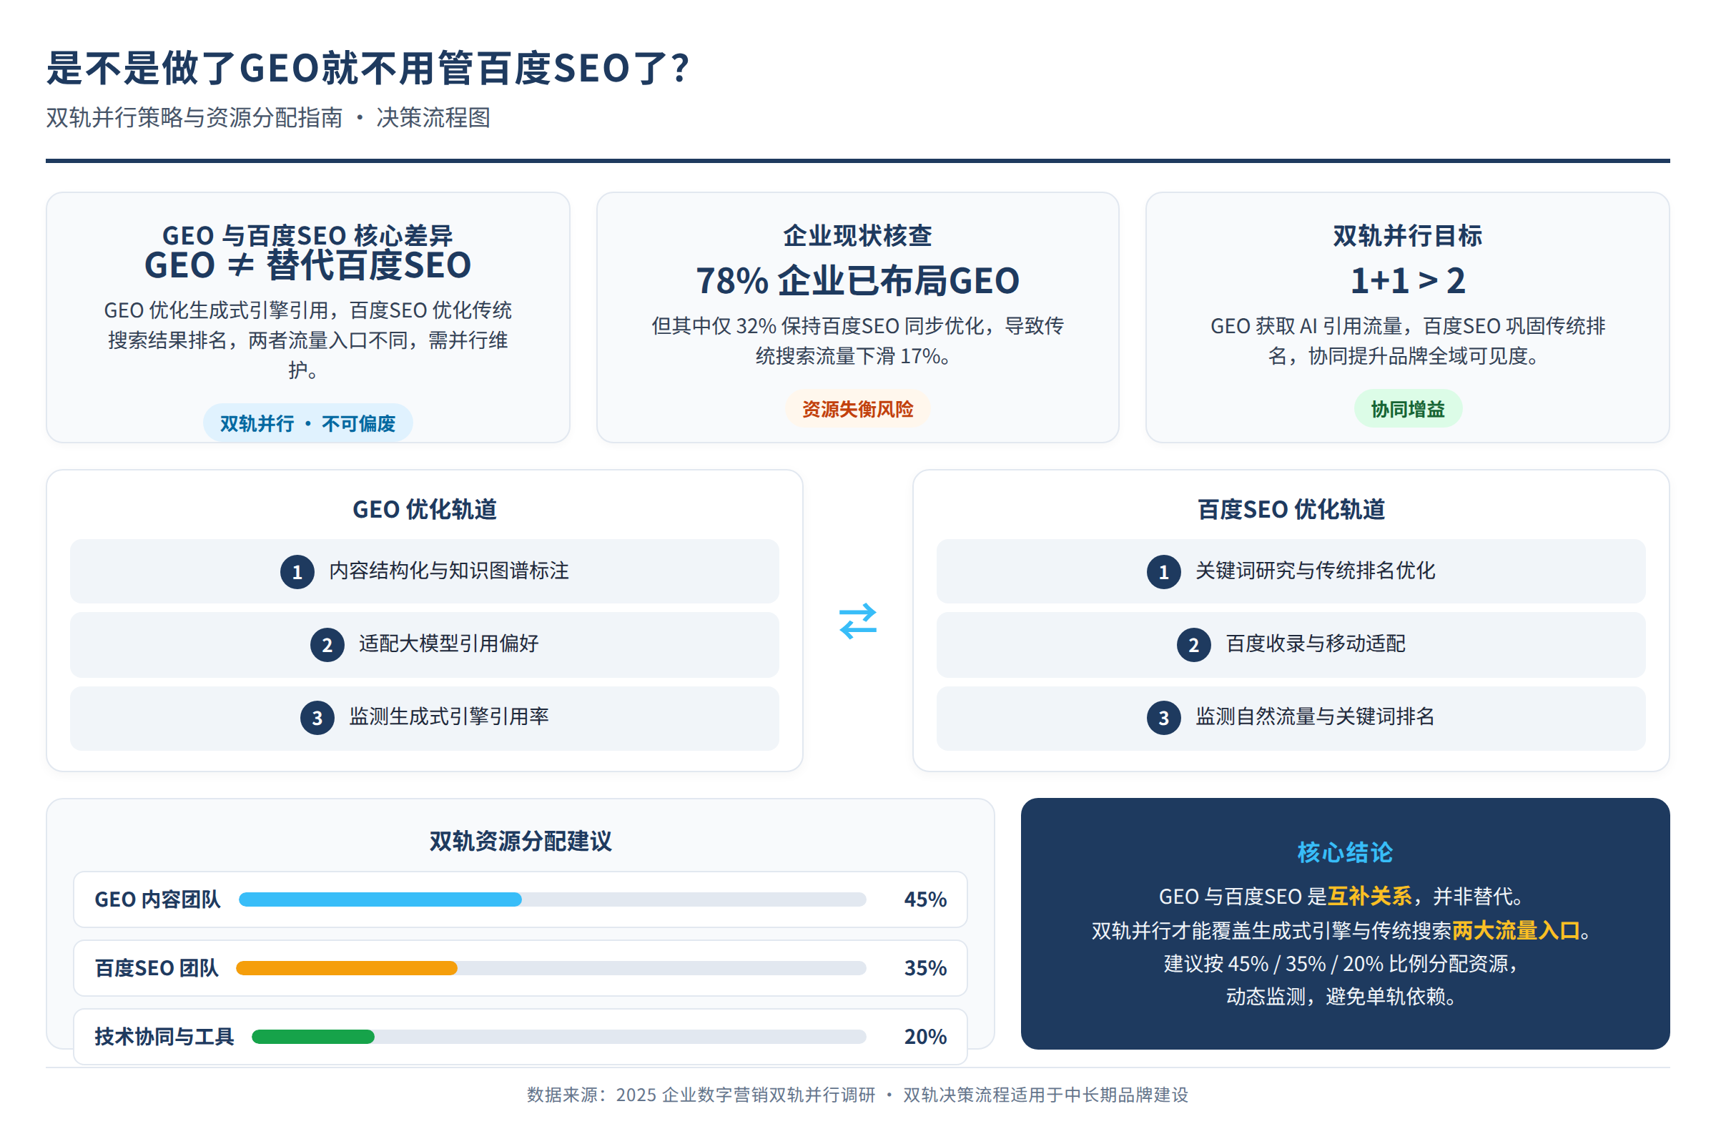The image size is (1716, 1144).
Task: Click the 技术协同与工具 green progress bar
Action: tap(313, 1036)
